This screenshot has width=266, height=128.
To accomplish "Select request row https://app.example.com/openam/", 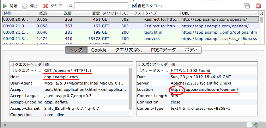I will coord(131,26).
